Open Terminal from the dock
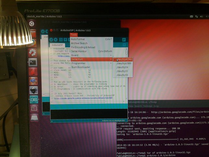The image size is (209, 157). (x=33, y=62)
